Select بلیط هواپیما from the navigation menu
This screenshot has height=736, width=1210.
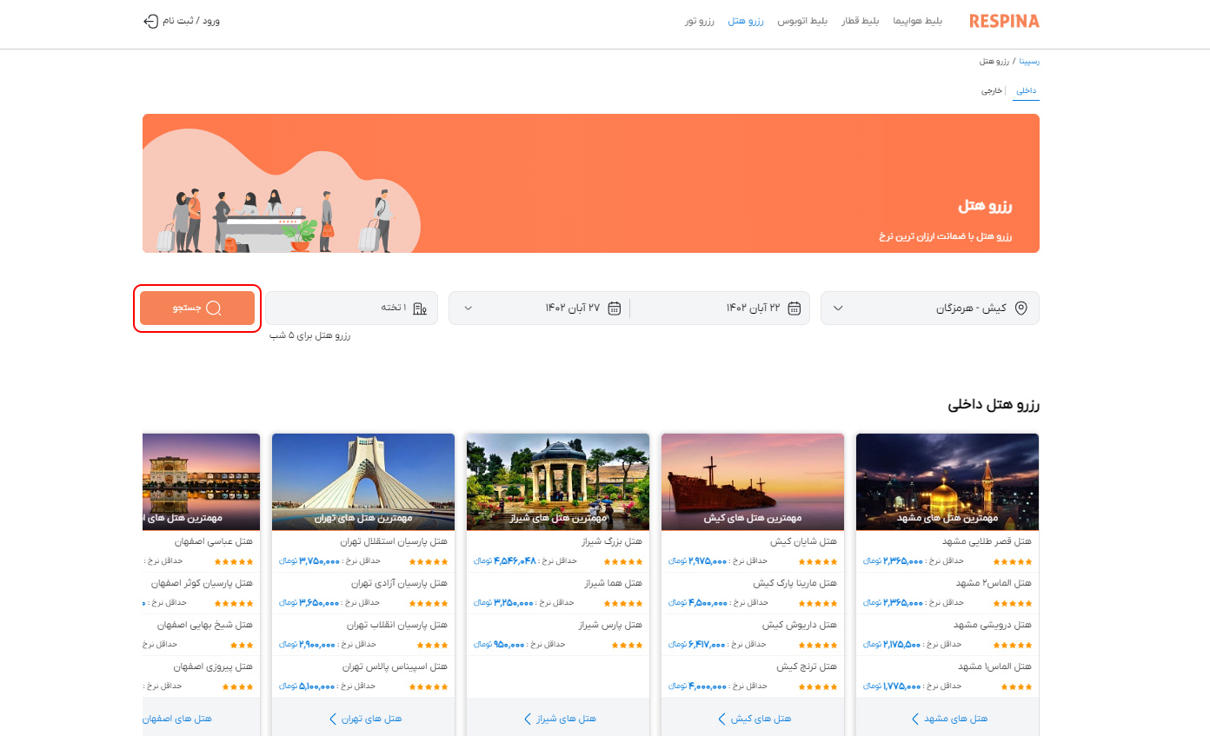[919, 21]
